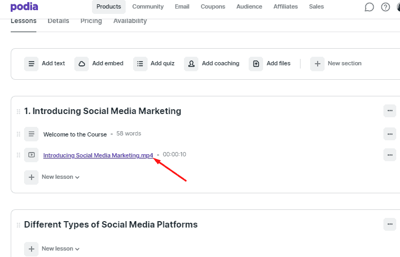Expand New lesson dropdown in first section
Image resolution: width=400 pixels, height=257 pixels.
pyautogui.click(x=61, y=177)
